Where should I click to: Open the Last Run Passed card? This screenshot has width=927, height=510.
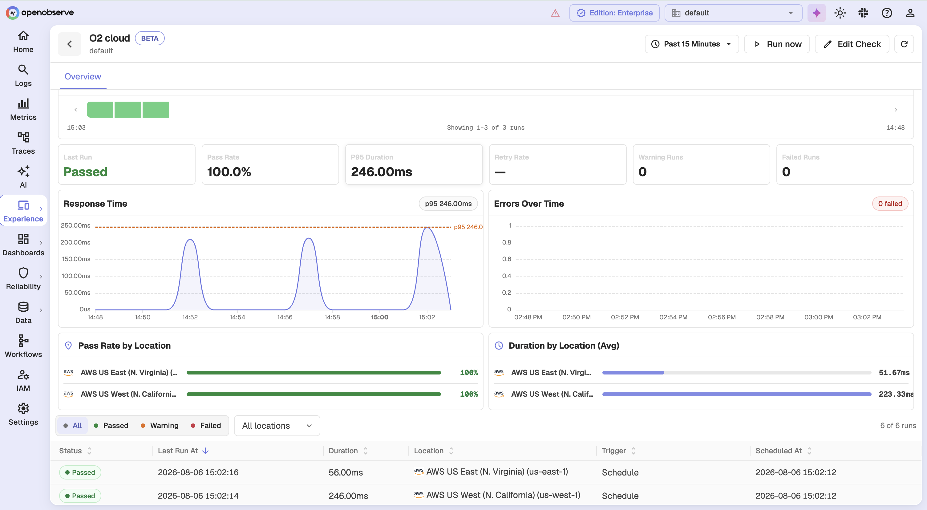coord(127,164)
